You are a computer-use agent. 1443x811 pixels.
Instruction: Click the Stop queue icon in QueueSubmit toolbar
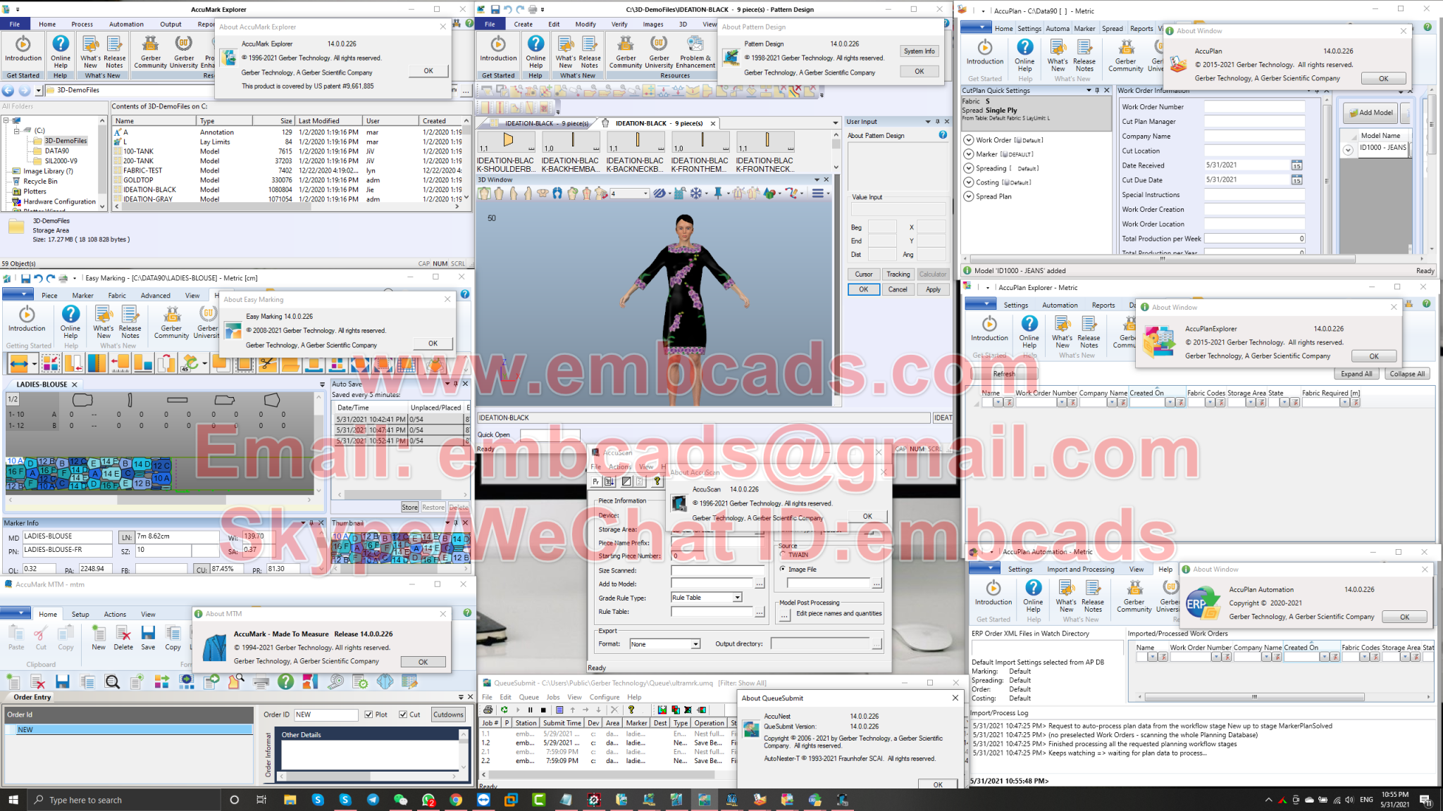pos(543,710)
